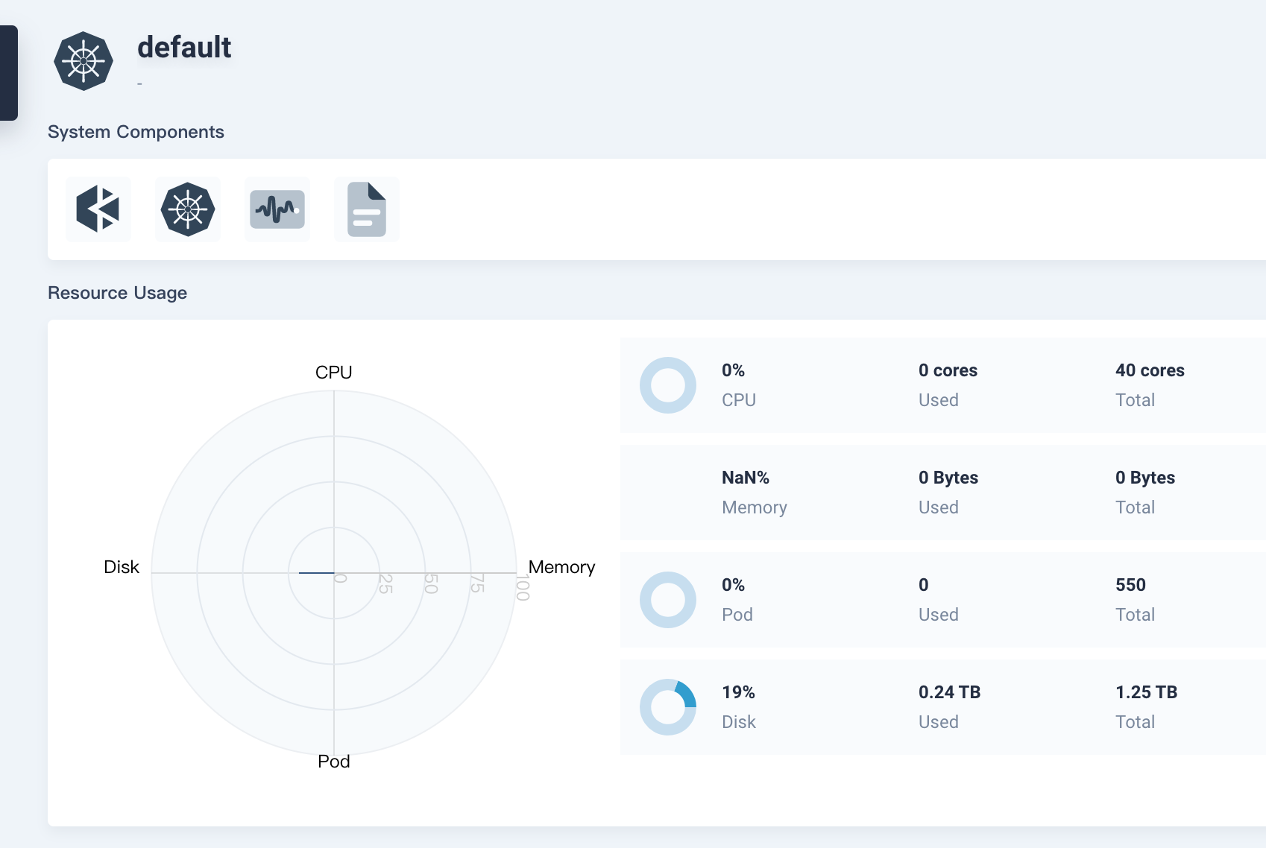Click the 19% Disk usage donut

[668, 706]
